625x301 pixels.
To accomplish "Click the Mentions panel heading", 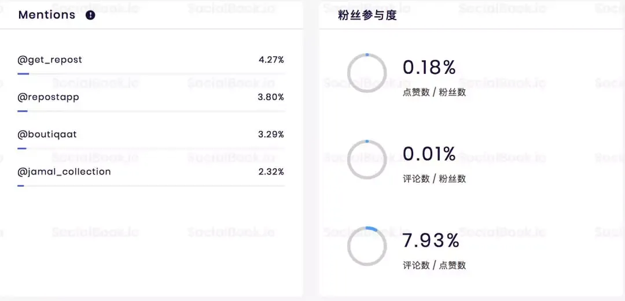I will (x=47, y=14).
